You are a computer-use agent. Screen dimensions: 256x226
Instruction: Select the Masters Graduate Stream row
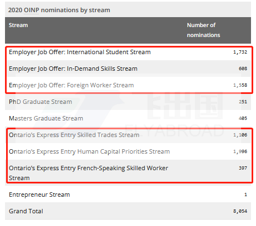128,118
